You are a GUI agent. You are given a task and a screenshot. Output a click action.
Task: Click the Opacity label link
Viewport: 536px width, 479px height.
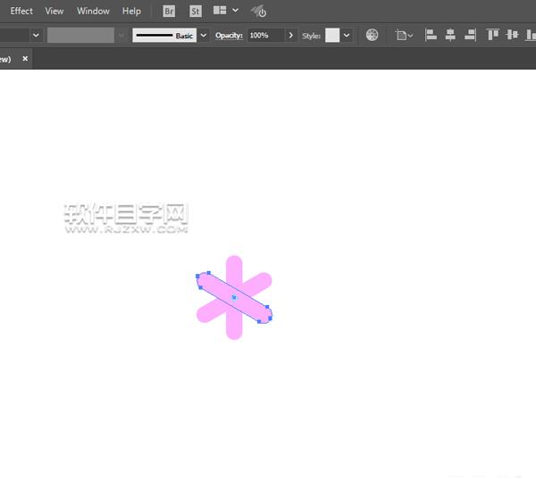229,36
